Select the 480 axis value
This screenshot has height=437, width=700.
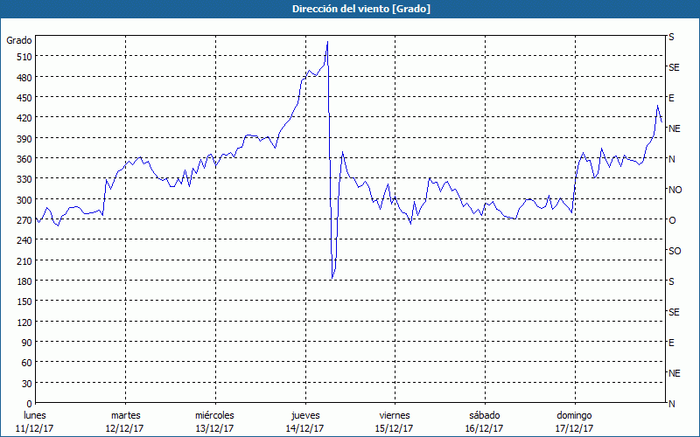(24, 78)
